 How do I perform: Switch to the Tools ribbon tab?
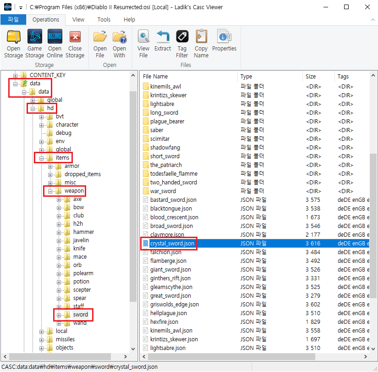click(104, 20)
